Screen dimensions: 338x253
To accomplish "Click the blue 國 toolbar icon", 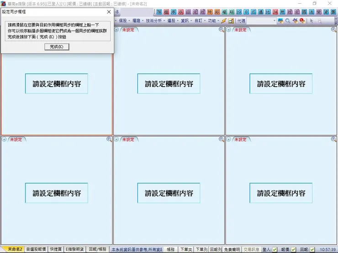I will click(304, 12).
